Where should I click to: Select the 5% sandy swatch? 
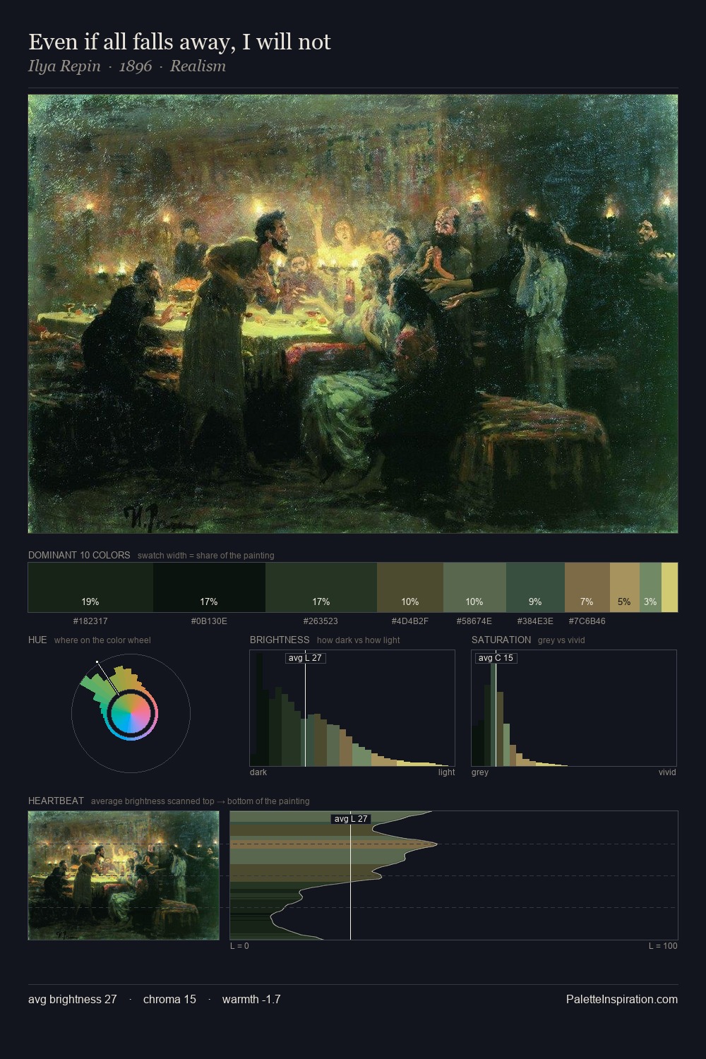coord(625,587)
